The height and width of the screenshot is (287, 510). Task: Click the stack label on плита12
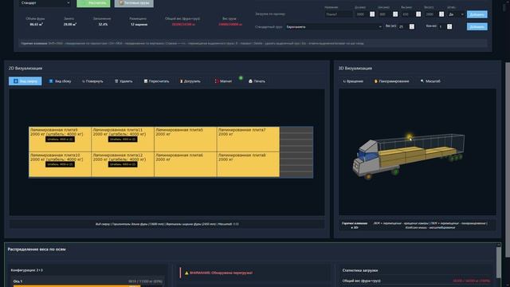tap(123, 164)
